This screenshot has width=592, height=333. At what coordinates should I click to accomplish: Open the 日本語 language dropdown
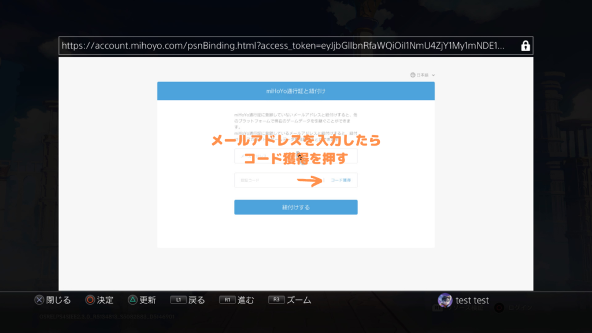423,75
